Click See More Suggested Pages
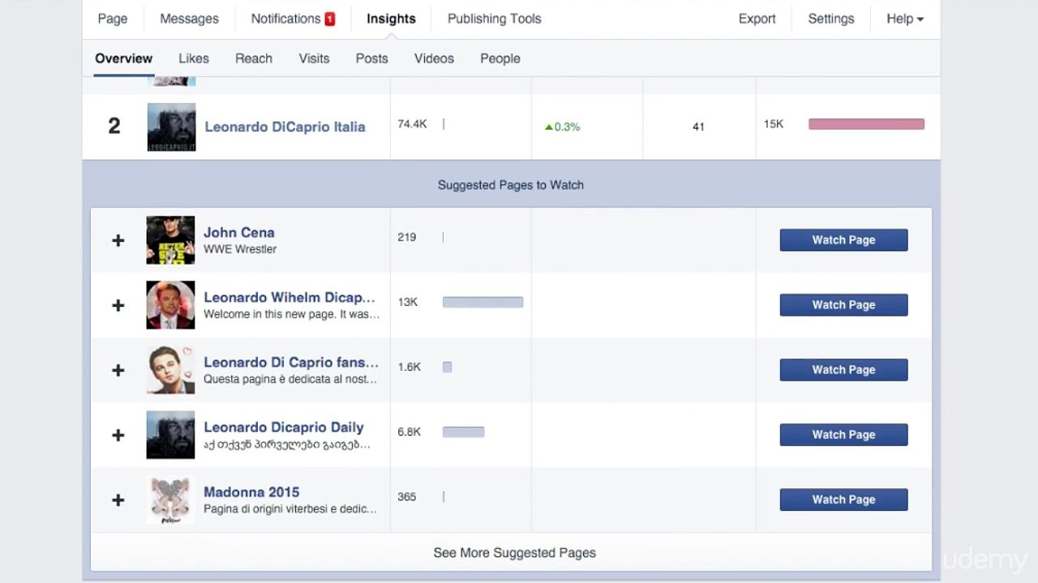 tap(514, 552)
